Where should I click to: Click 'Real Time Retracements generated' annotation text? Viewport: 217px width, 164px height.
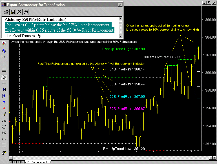tap(91, 64)
